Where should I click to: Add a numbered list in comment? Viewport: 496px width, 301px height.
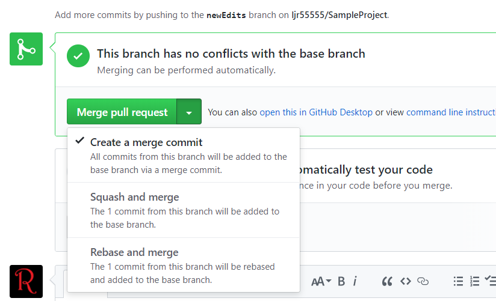pos(474,281)
